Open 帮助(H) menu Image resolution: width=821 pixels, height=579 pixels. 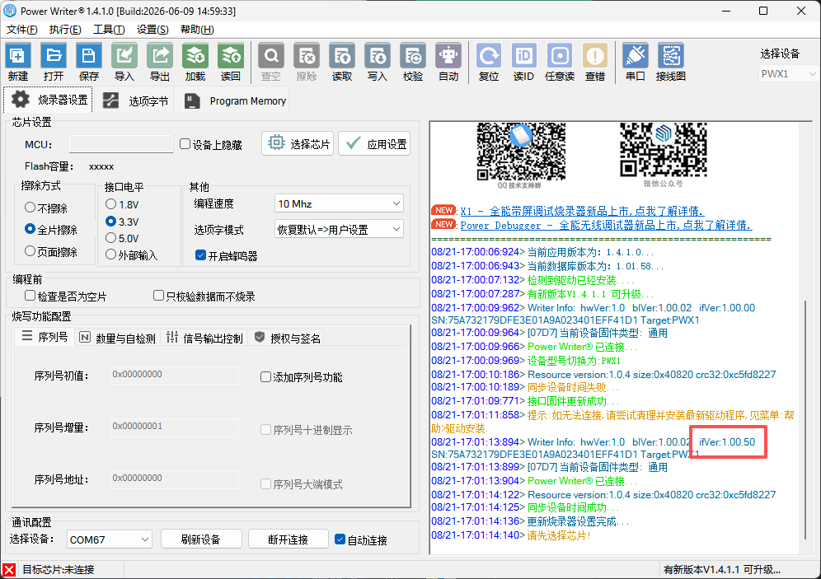tap(197, 30)
